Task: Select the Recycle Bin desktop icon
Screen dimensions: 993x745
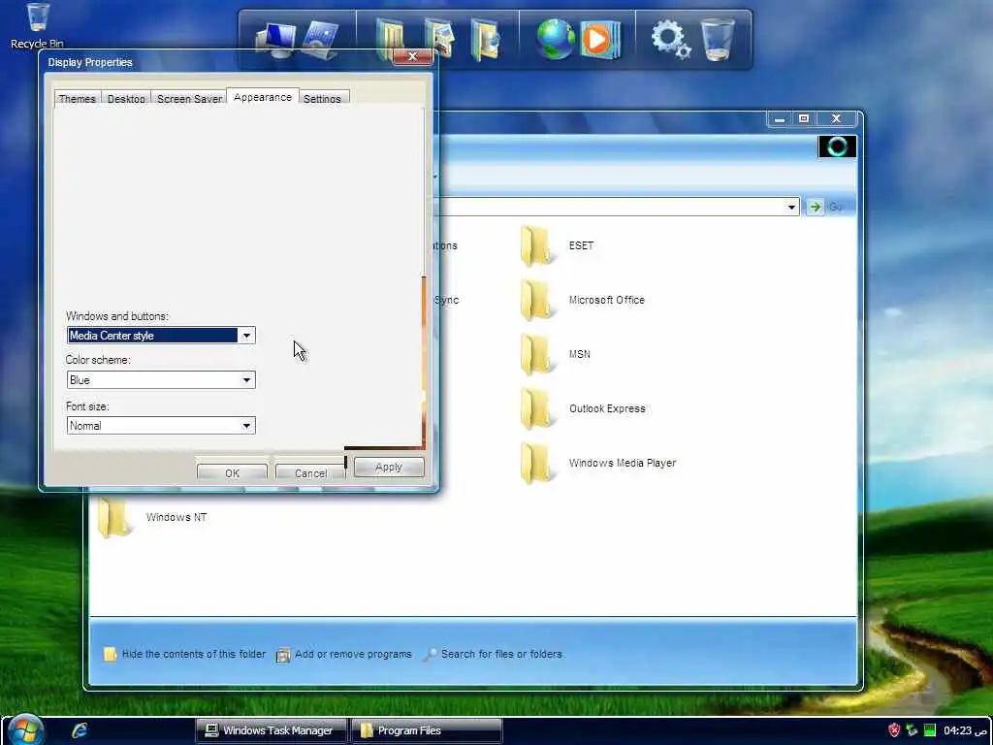Action: pos(37,25)
